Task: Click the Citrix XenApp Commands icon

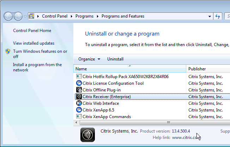Action: tap(79, 116)
